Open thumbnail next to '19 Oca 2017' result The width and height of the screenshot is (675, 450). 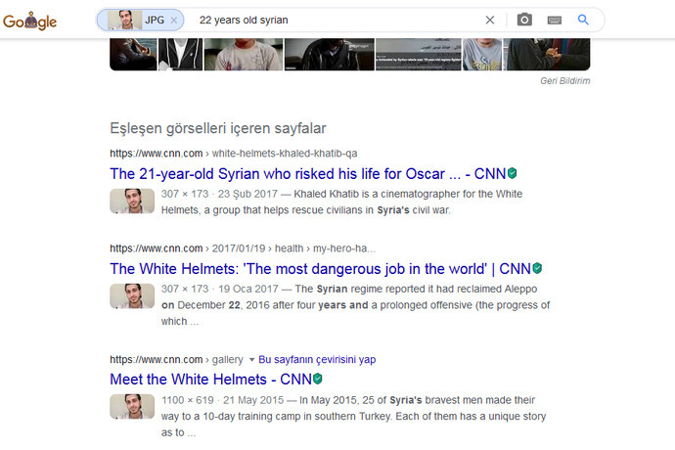coord(132,296)
